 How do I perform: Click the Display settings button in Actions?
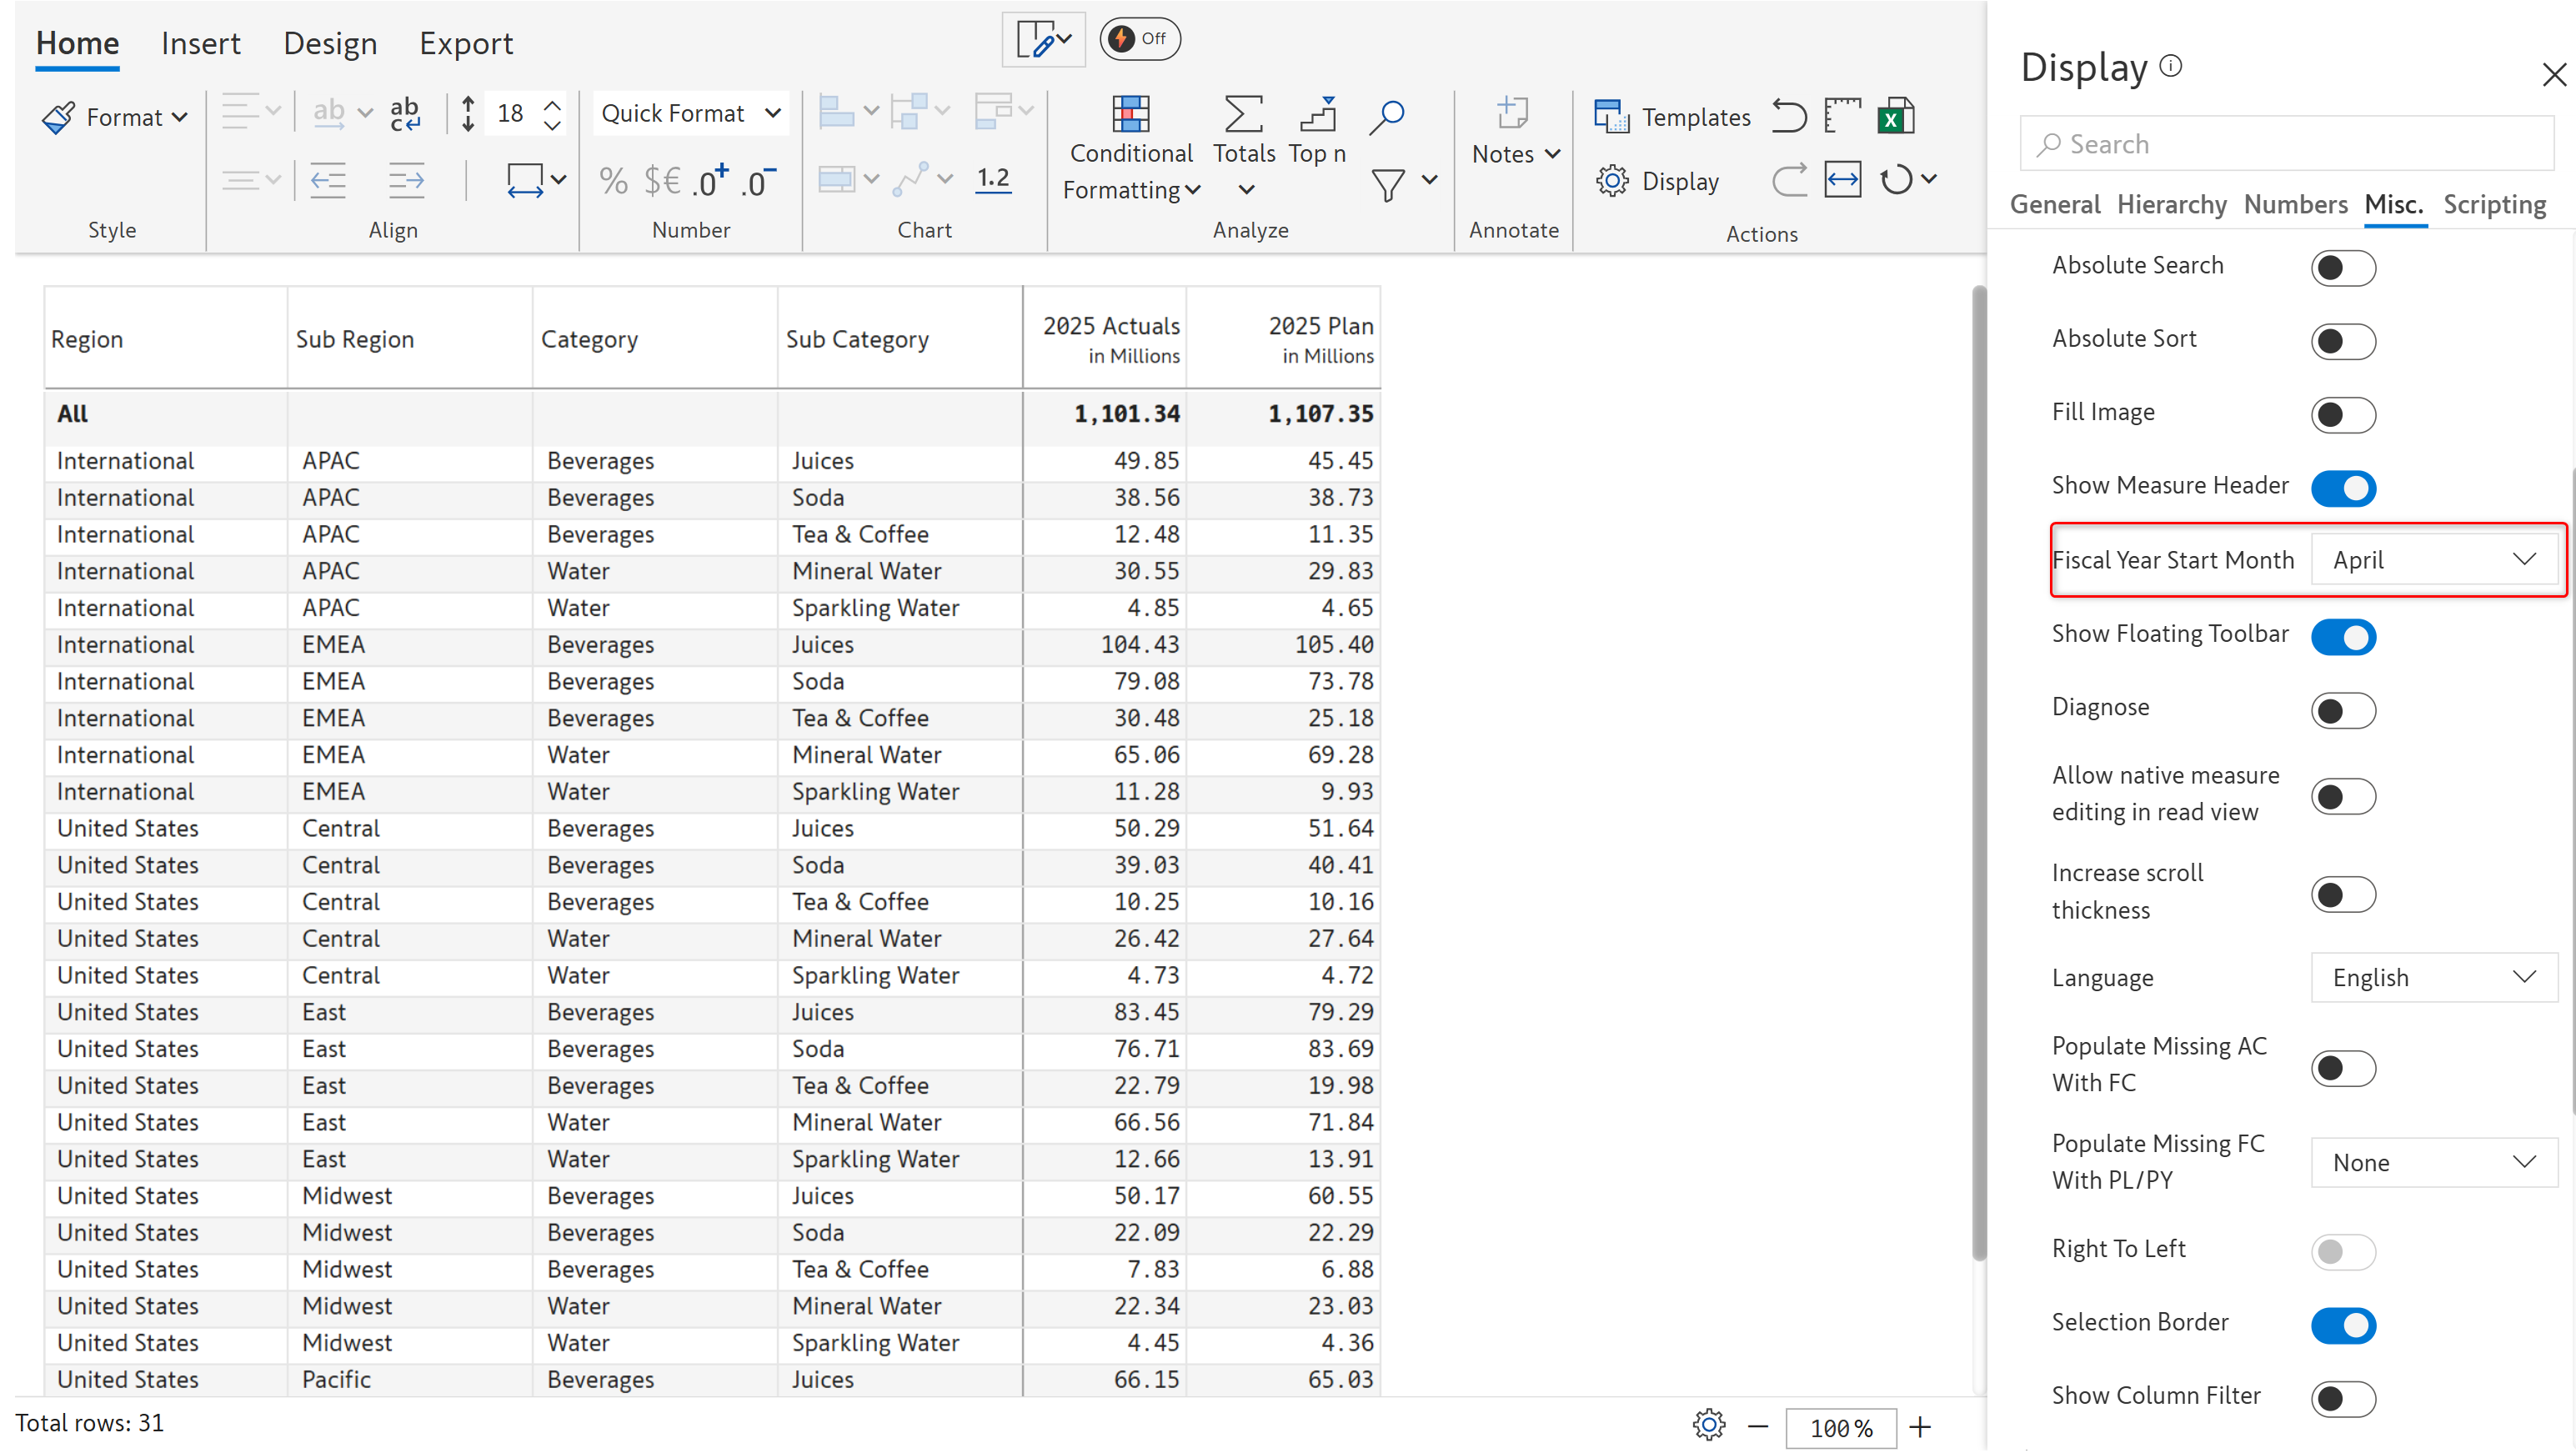pyautogui.click(x=1658, y=181)
